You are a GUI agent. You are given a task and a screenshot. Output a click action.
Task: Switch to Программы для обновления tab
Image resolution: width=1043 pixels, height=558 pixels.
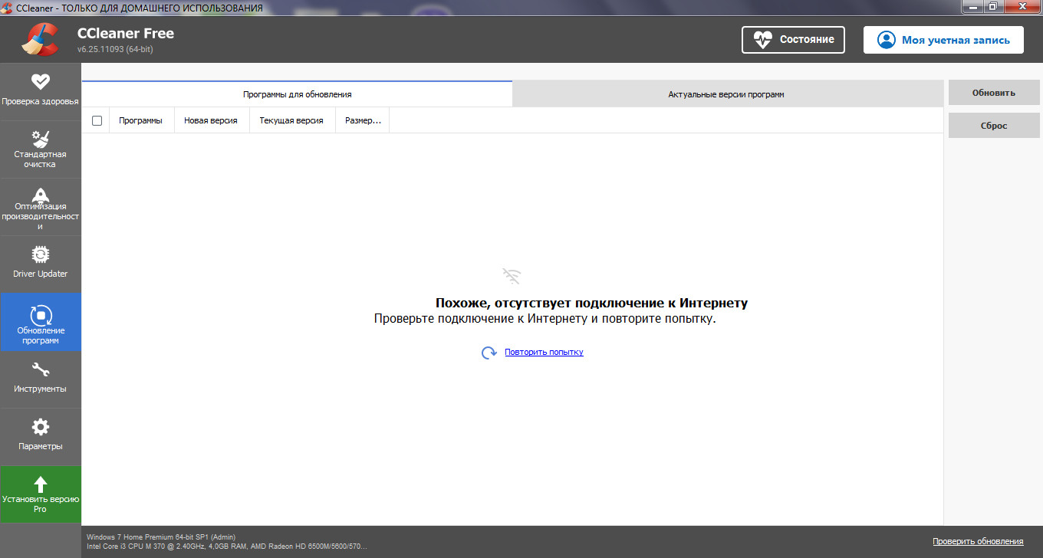tap(297, 94)
